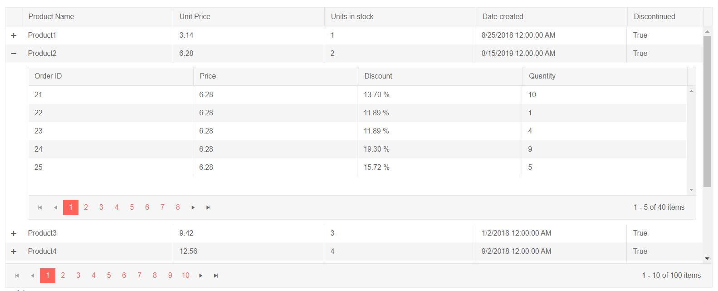Go to first page in main products pager

(x=17, y=276)
